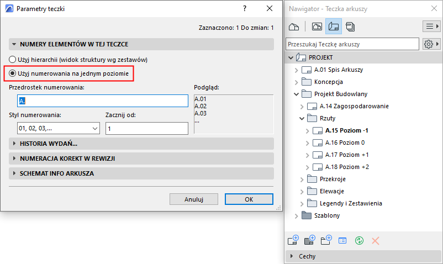This screenshot has height=264, width=443.
Task: Click 'Zacznij od' start number field
Action: click(x=147, y=129)
